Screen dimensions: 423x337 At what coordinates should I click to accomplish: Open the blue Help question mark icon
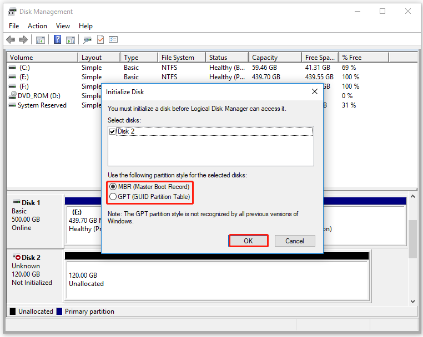click(58, 39)
